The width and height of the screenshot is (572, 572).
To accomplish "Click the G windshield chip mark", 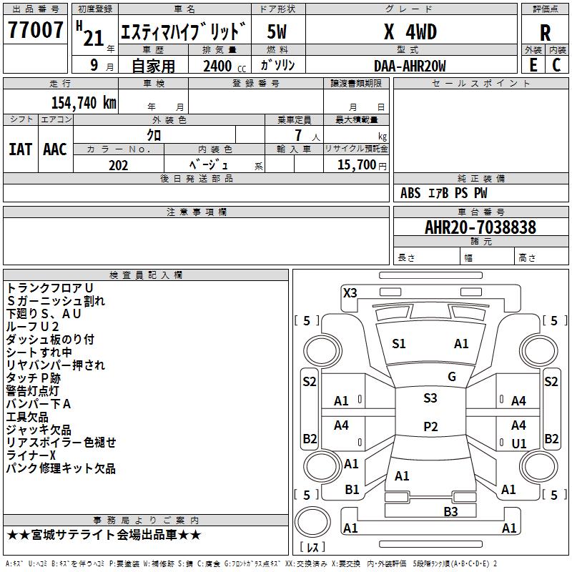I will tap(452, 377).
